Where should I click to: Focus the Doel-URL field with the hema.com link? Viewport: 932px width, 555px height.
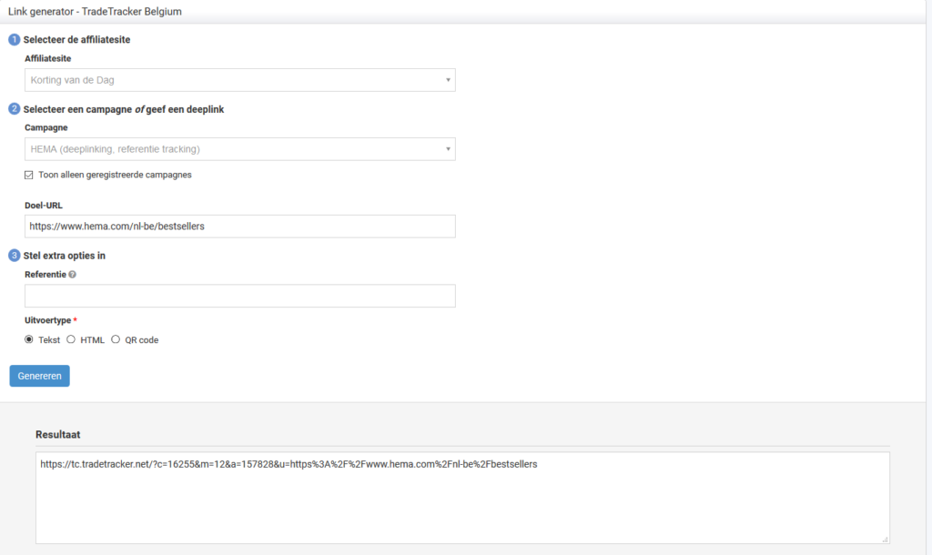tap(240, 227)
